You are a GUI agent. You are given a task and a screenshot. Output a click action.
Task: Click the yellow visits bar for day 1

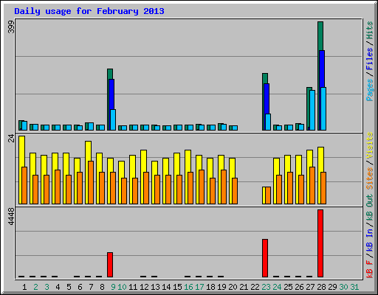tap(21, 151)
